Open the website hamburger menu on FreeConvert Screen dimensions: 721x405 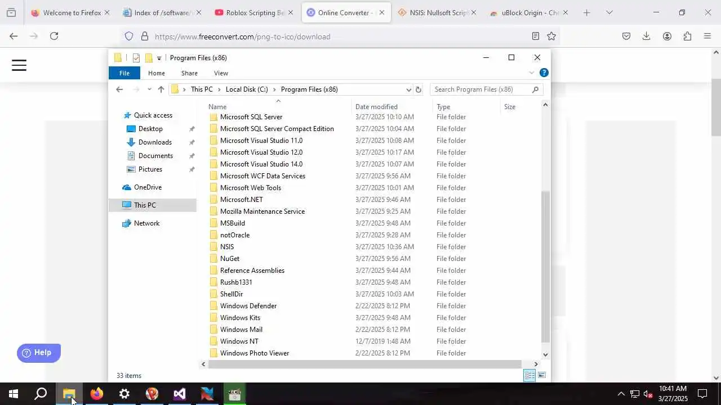point(19,65)
